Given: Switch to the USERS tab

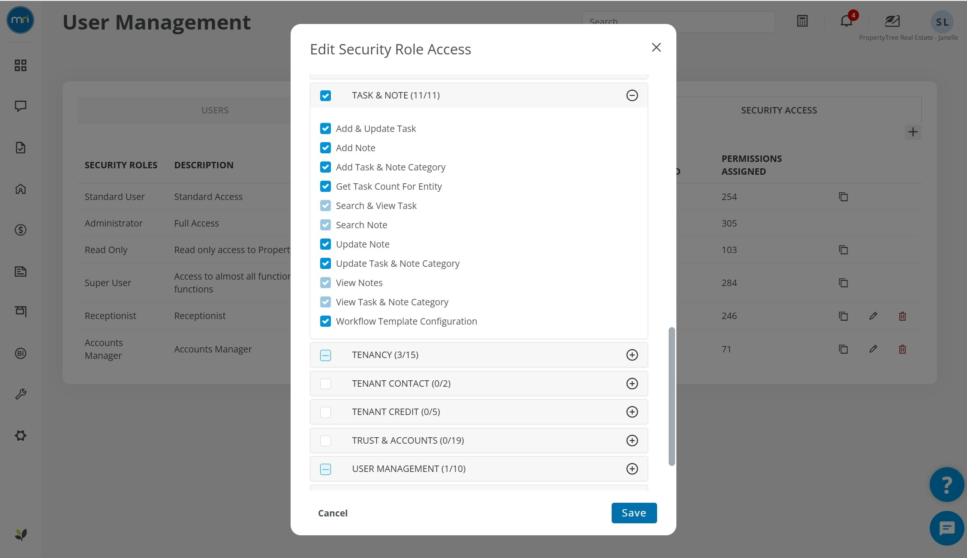Looking at the screenshot, I should tap(215, 110).
